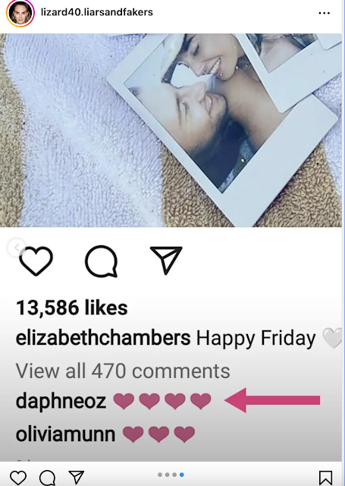
Task: Select the active blue carousel dot
Action: pyautogui.click(x=182, y=475)
